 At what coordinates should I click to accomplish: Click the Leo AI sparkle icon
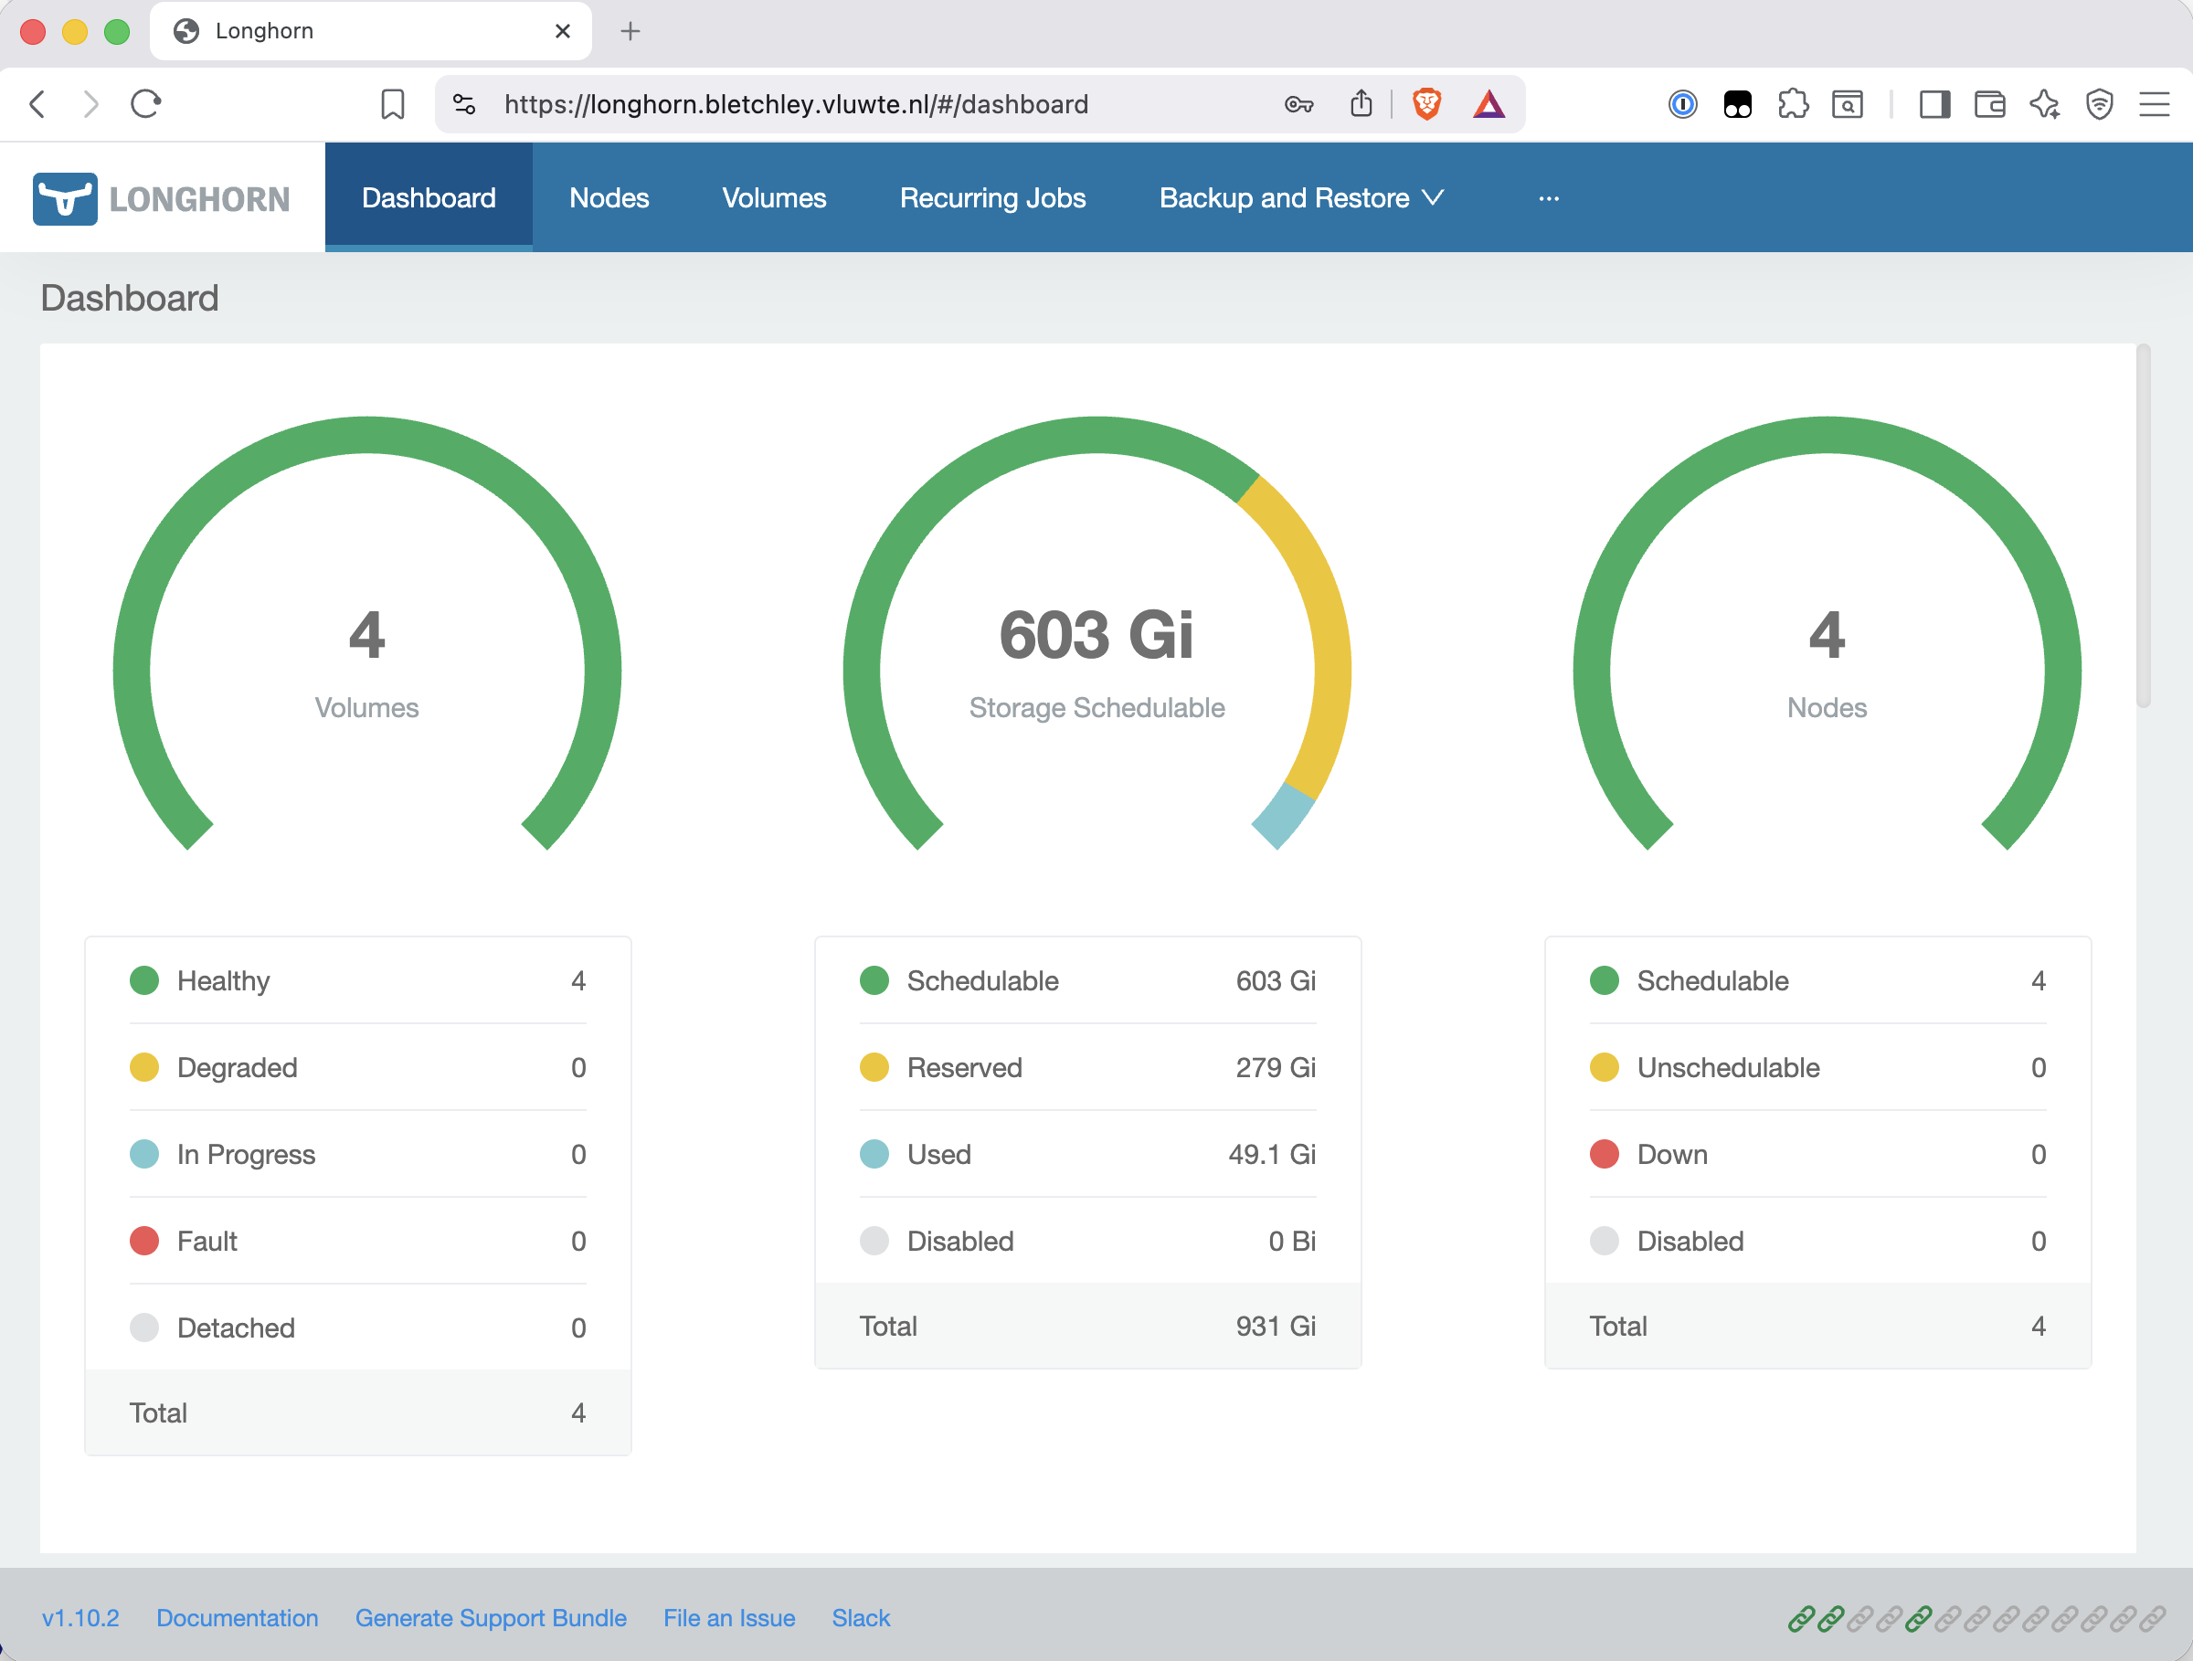(x=2044, y=103)
